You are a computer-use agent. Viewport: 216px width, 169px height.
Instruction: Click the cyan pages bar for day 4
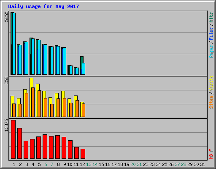pyautogui.click(x=33, y=57)
